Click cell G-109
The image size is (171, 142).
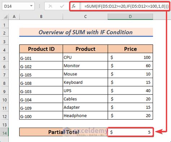point(41,107)
